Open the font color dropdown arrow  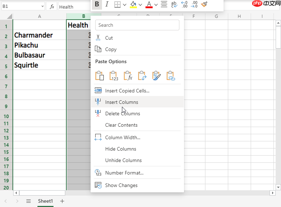tap(156, 5)
